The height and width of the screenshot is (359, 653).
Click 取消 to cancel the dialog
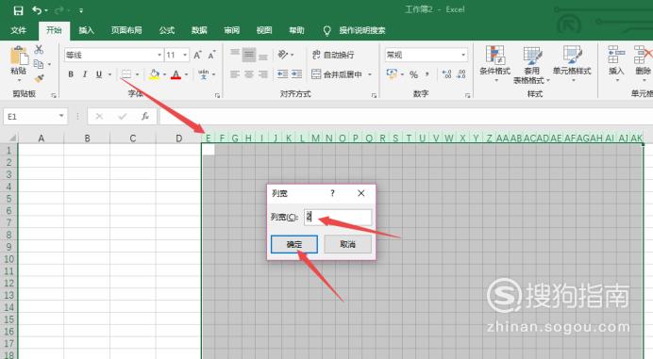[x=348, y=244]
